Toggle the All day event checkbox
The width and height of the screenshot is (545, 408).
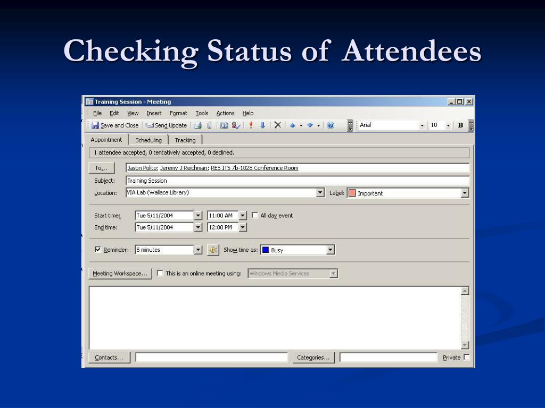pyautogui.click(x=255, y=216)
